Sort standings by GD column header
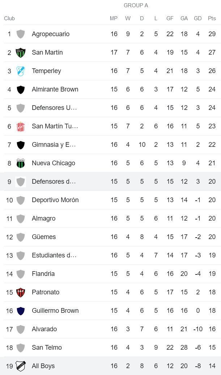 198,18
